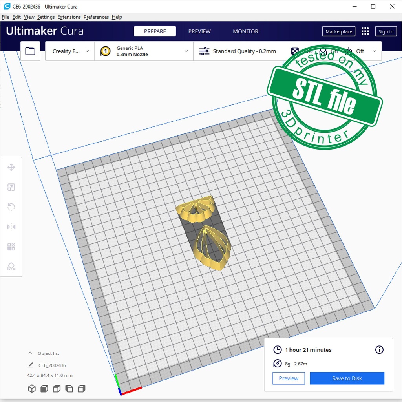Select the Mirror tool
The height and width of the screenshot is (402, 402).
11,227
